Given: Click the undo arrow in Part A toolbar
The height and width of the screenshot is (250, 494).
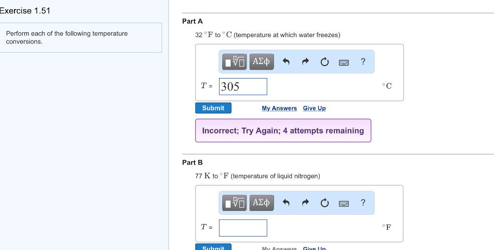Looking at the screenshot, I should tap(286, 62).
